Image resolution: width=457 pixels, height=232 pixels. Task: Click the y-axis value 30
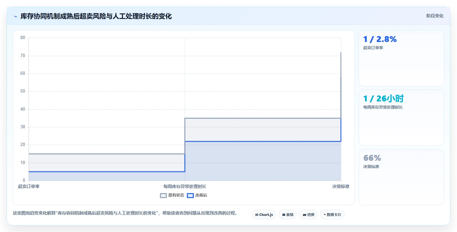pos(23,127)
